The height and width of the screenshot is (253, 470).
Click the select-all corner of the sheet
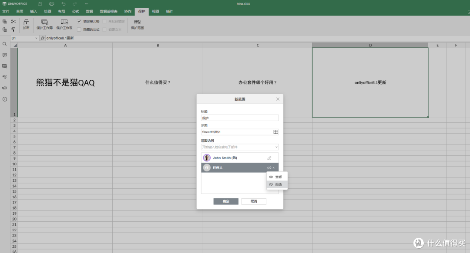tap(14, 45)
